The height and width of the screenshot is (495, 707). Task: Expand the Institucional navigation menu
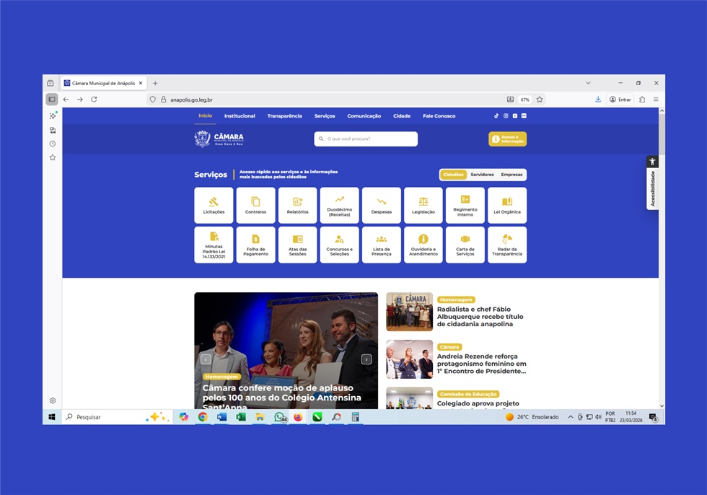click(x=240, y=116)
